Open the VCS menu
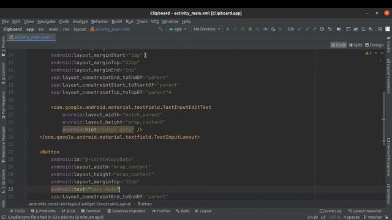392x220 pixels. click(154, 22)
